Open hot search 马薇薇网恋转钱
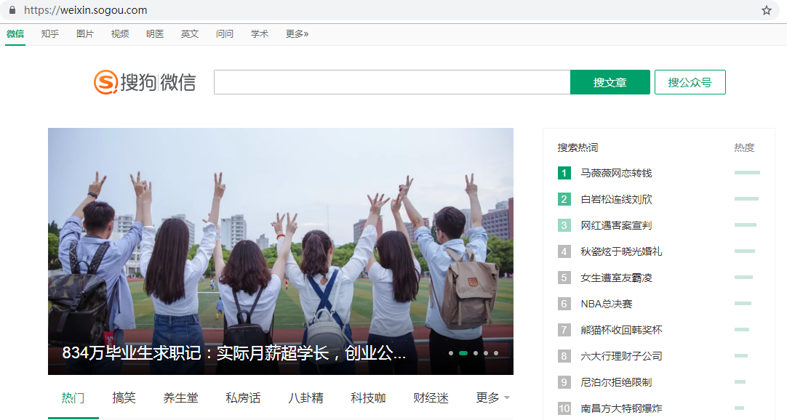Viewport: 787px width, 420px height. pos(616,174)
